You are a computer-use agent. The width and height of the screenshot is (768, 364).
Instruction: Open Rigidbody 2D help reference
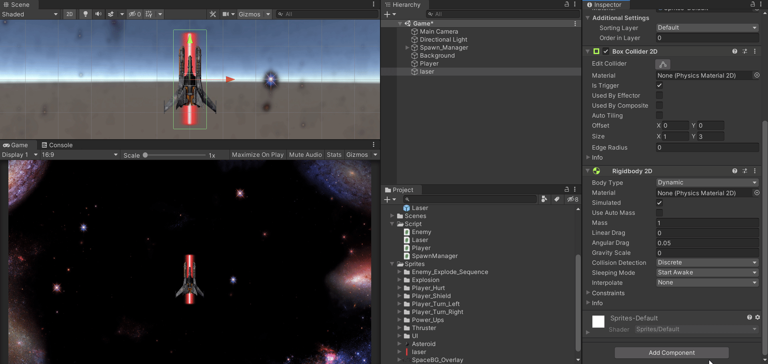(x=735, y=171)
